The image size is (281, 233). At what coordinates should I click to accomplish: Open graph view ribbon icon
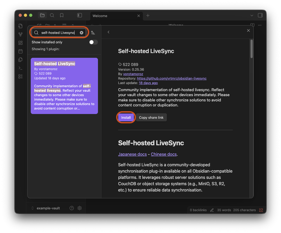(20, 34)
